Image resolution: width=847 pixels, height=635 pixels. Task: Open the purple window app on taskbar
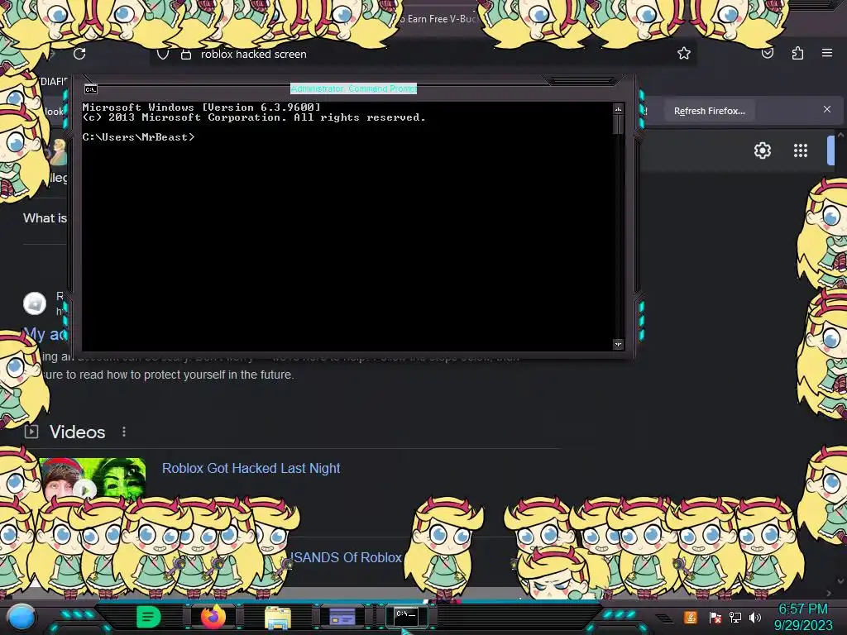pos(342,617)
